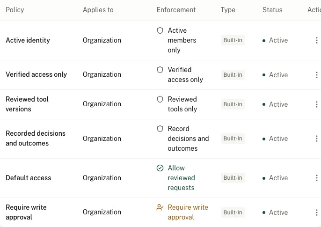Click shield icon beside Record decisions and outcomes

point(160,129)
